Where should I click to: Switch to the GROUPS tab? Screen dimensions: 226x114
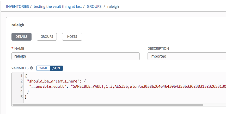click(x=47, y=37)
